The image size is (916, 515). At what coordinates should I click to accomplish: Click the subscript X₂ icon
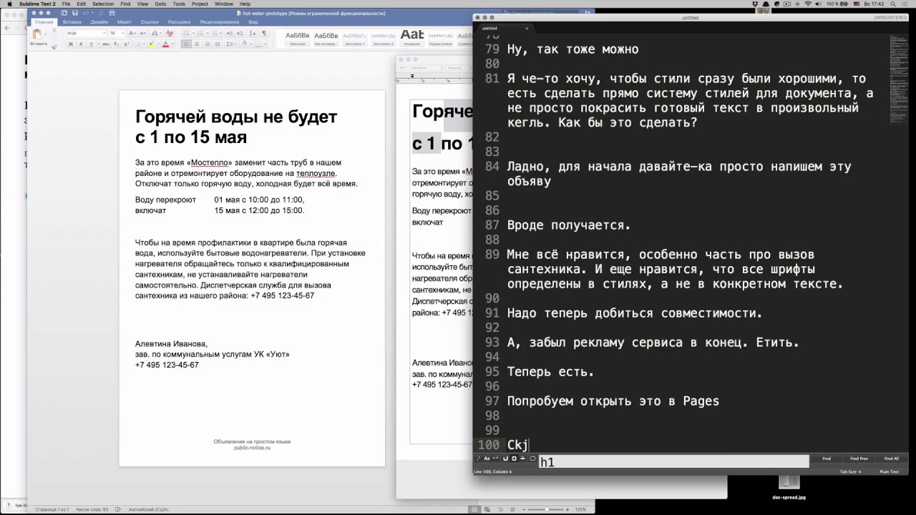(x=116, y=44)
